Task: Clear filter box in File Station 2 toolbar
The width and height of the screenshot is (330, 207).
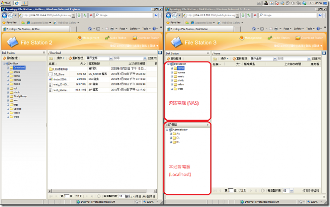Action: pos(145,58)
